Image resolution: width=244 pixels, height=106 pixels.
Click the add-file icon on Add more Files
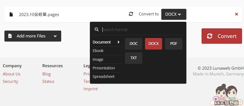[x=10, y=36]
